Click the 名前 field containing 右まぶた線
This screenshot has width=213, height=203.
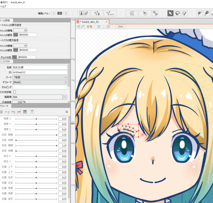pos(40,67)
